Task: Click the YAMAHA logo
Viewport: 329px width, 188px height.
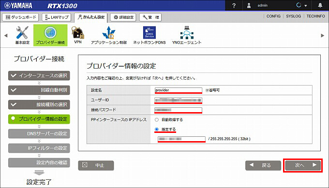Action: coord(18,6)
